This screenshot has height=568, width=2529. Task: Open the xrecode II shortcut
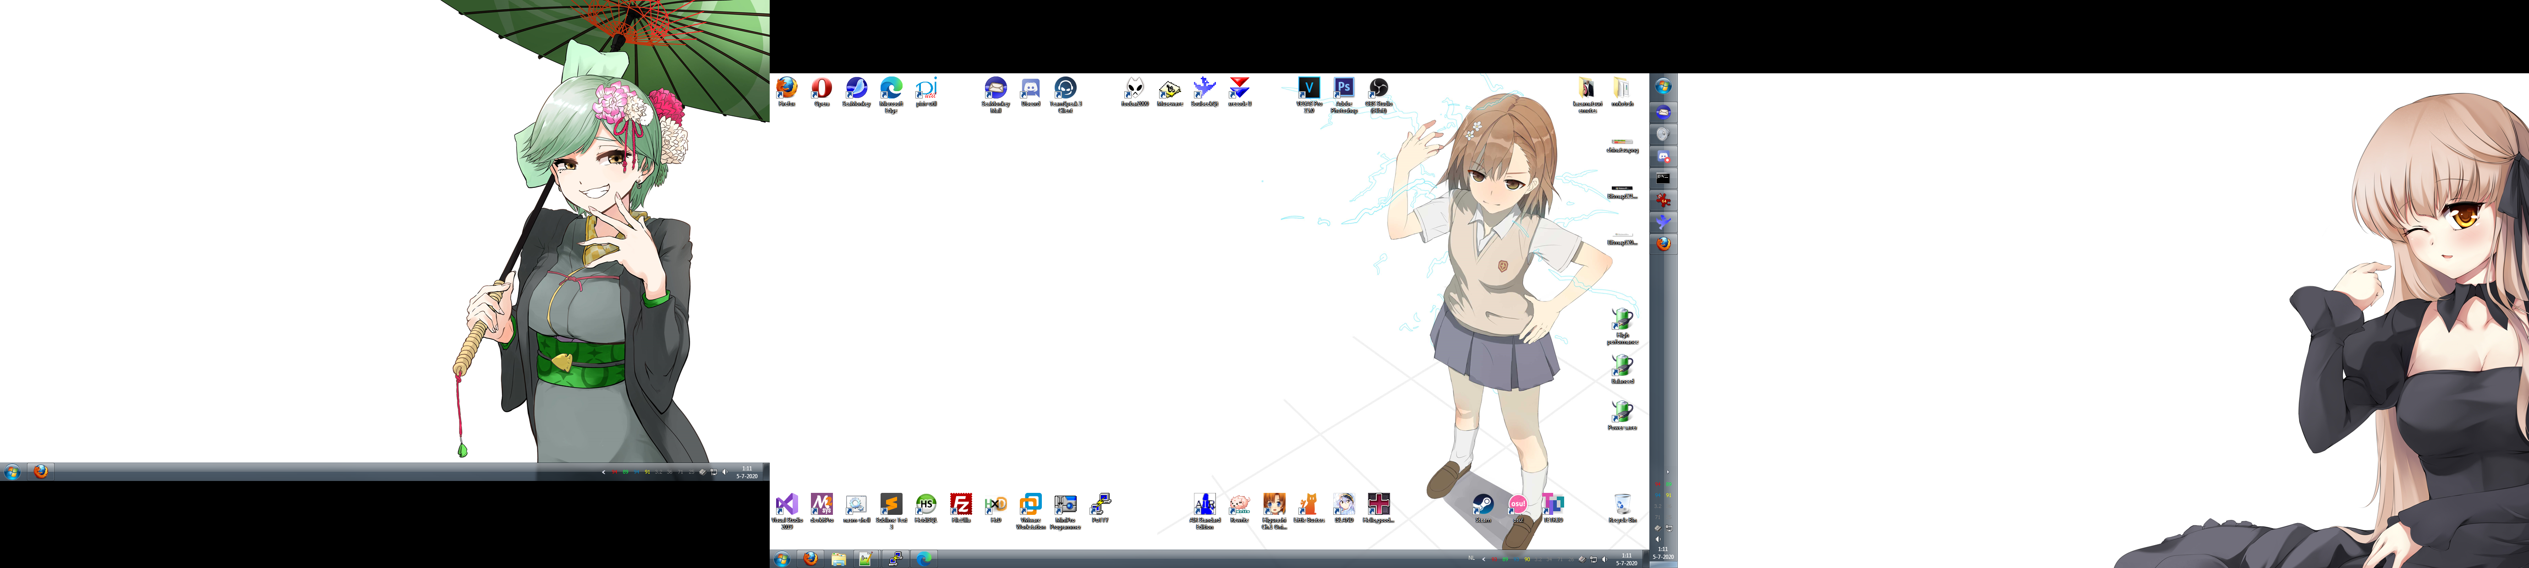1240,92
